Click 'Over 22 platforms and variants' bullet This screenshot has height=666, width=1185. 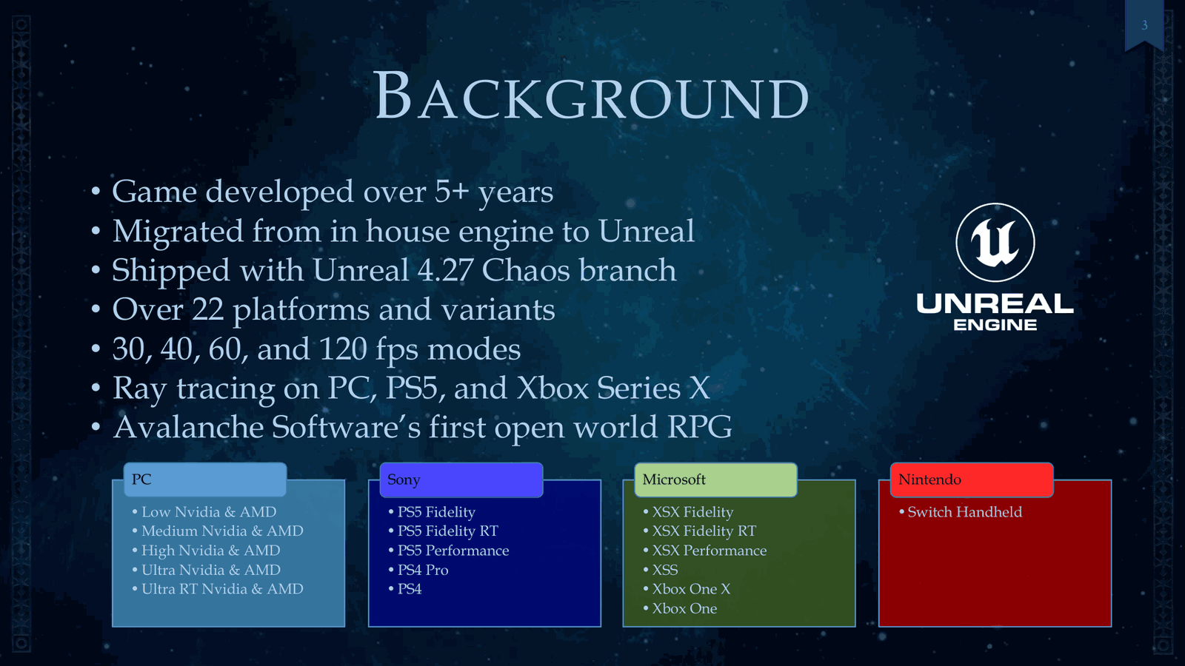(333, 309)
